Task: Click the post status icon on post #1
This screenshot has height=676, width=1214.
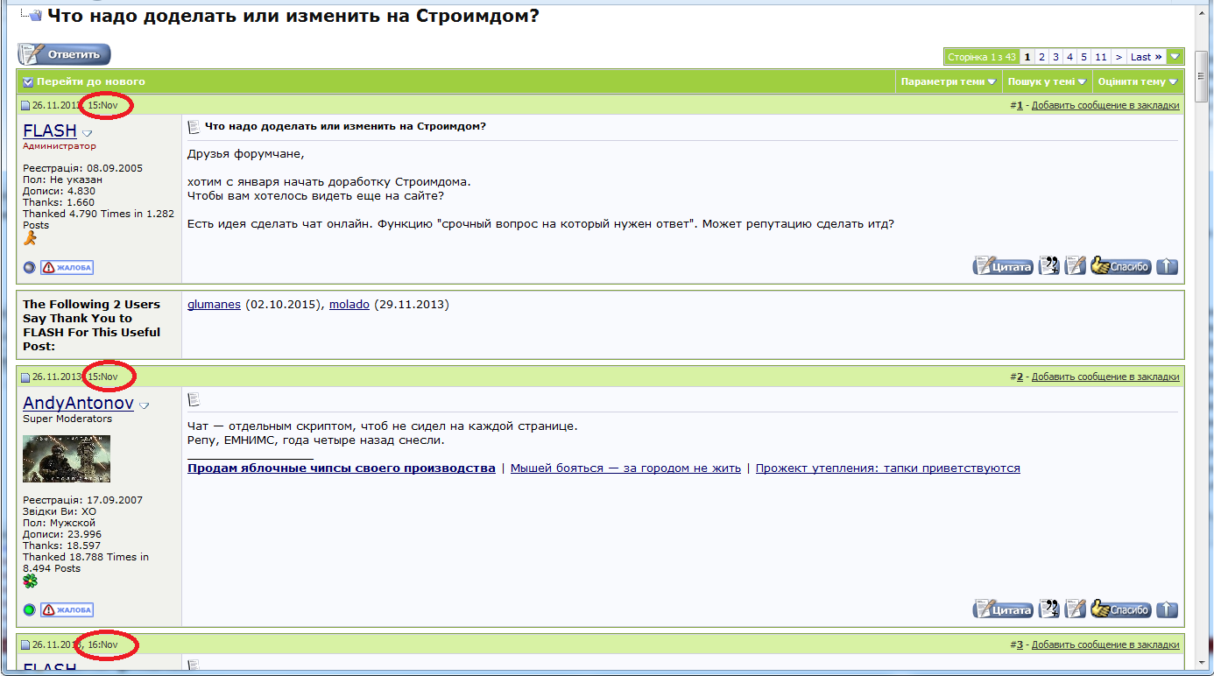Action: [x=25, y=106]
